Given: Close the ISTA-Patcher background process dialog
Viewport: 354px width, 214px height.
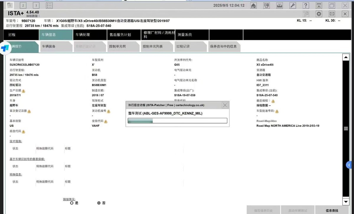Looking at the screenshot, I should coord(225,105).
